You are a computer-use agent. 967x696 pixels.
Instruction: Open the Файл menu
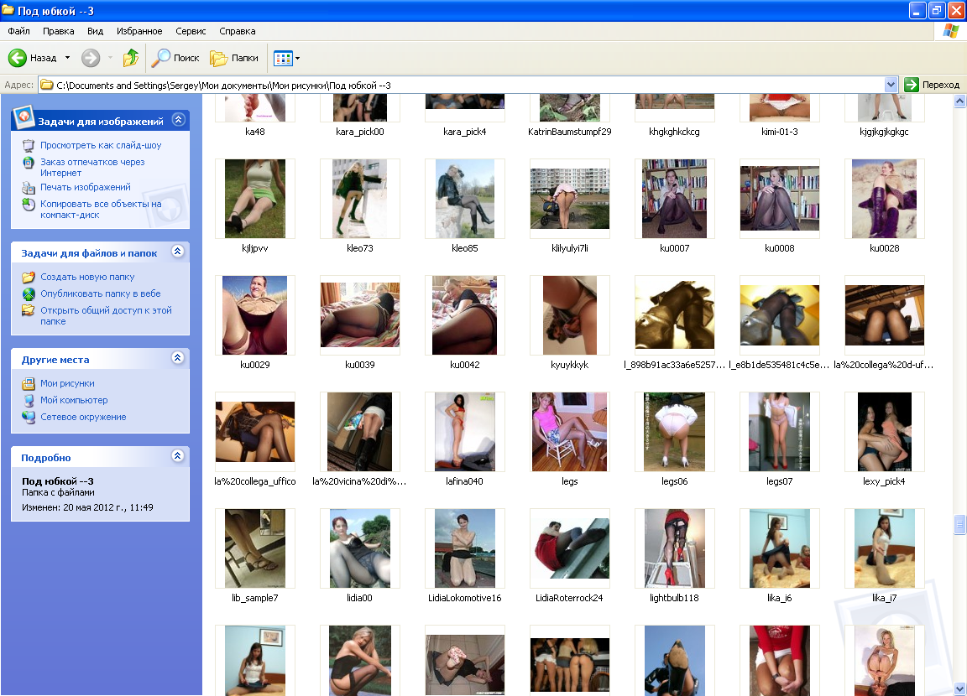pos(19,31)
